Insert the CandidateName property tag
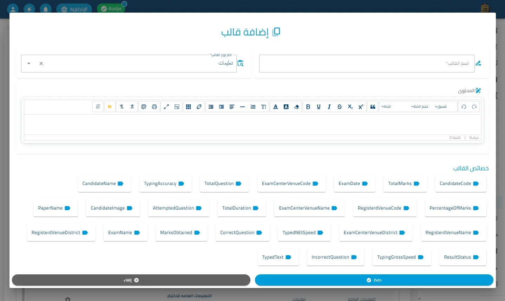The image size is (505, 301). pos(104,184)
